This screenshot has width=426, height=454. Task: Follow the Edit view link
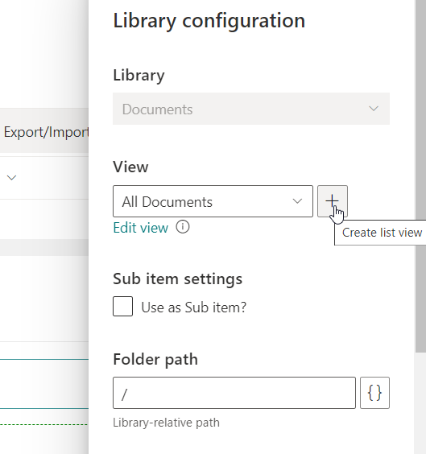(x=140, y=228)
